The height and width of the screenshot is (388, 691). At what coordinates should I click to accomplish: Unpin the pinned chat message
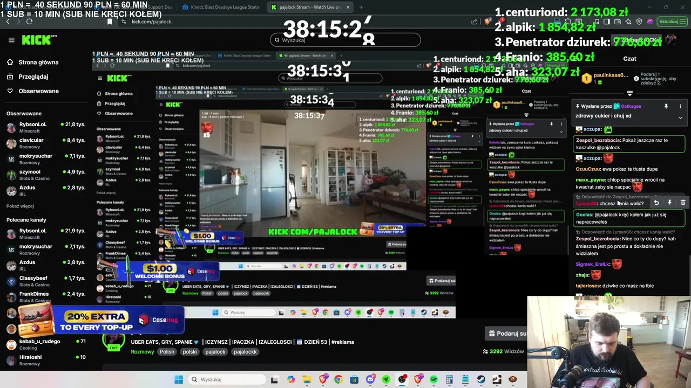coord(666,107)
